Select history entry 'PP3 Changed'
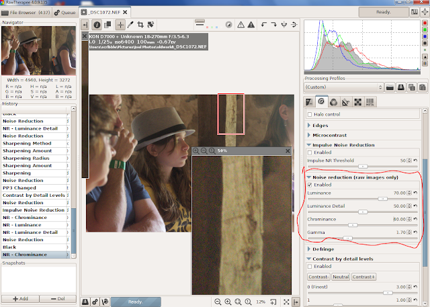This screenshot has height=307, width=430. (x=35, y=188)
